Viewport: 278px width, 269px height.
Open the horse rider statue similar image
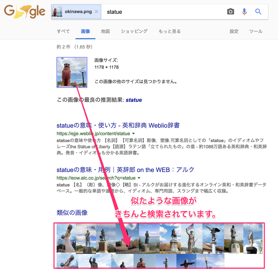click(170, 239)
